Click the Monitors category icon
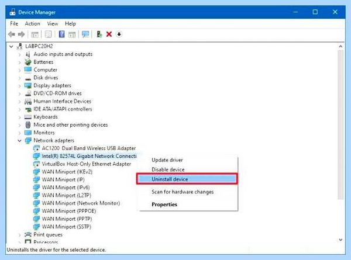Screen dimensions: 351x260 [x=27, y=133]
